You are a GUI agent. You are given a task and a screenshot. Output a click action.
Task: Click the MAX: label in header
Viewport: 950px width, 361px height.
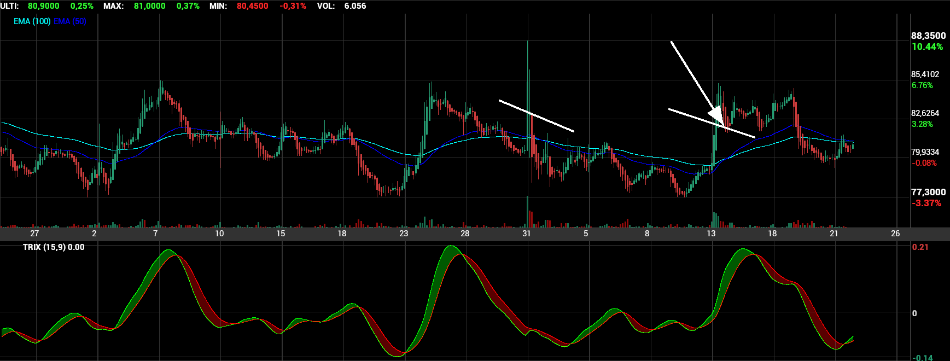pos(114,6)
